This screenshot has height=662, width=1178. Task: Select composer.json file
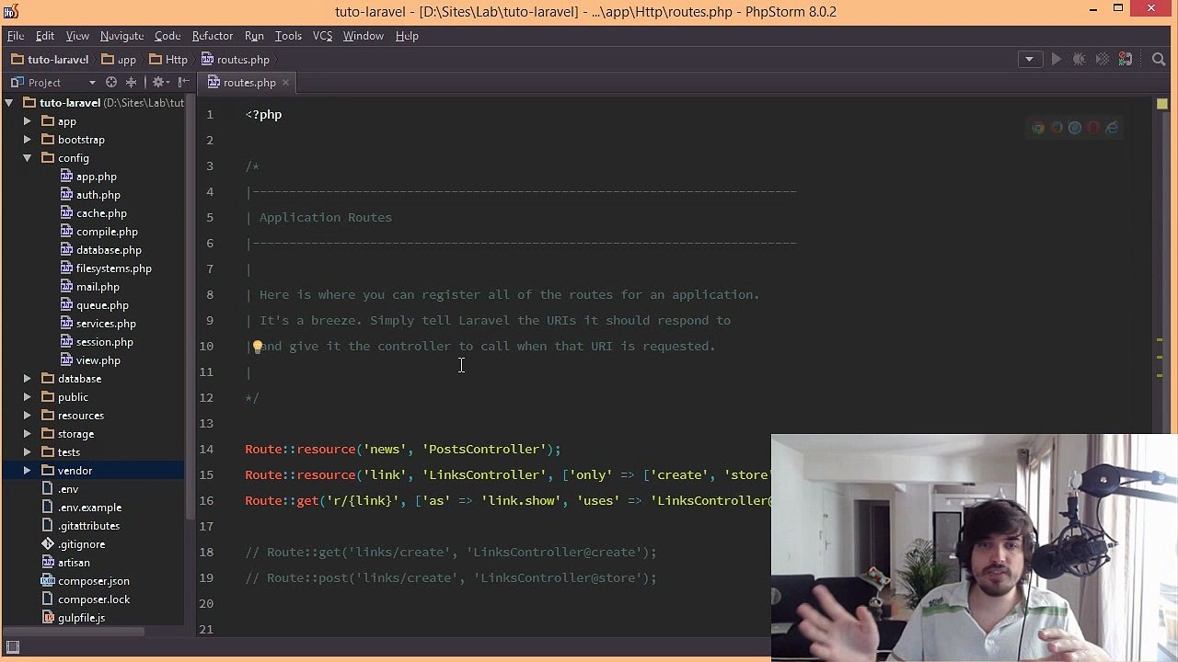(86, 581)
